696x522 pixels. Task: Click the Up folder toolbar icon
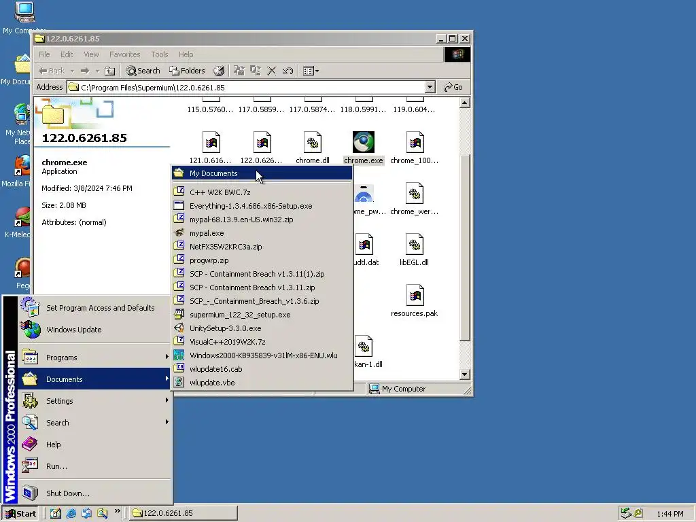click(109, 71)
